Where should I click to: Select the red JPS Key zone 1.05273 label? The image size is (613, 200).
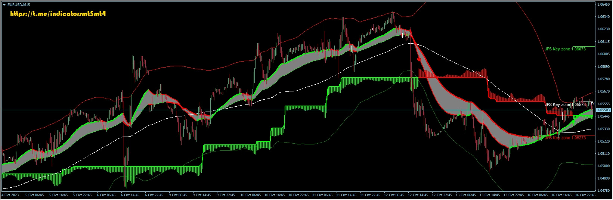(x=565, y=138)
